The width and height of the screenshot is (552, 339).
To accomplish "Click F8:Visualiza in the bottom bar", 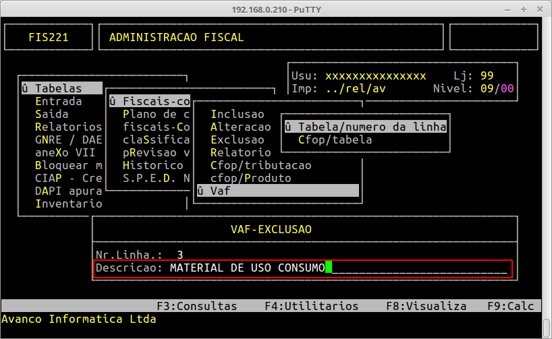I will [426, 306].
